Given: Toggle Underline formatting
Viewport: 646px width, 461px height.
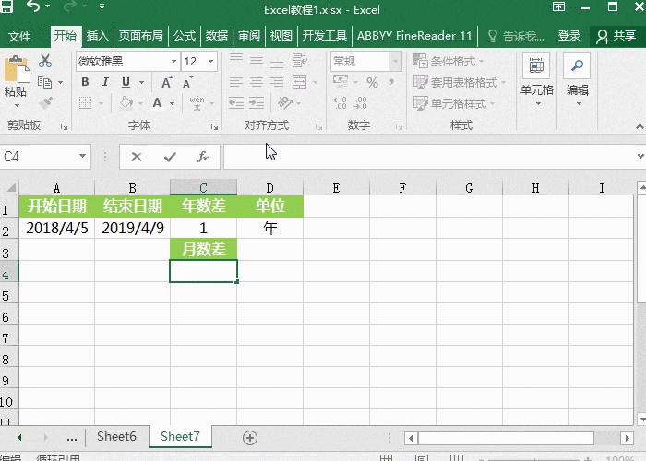Looking at the screenshot, I should 126,82.
